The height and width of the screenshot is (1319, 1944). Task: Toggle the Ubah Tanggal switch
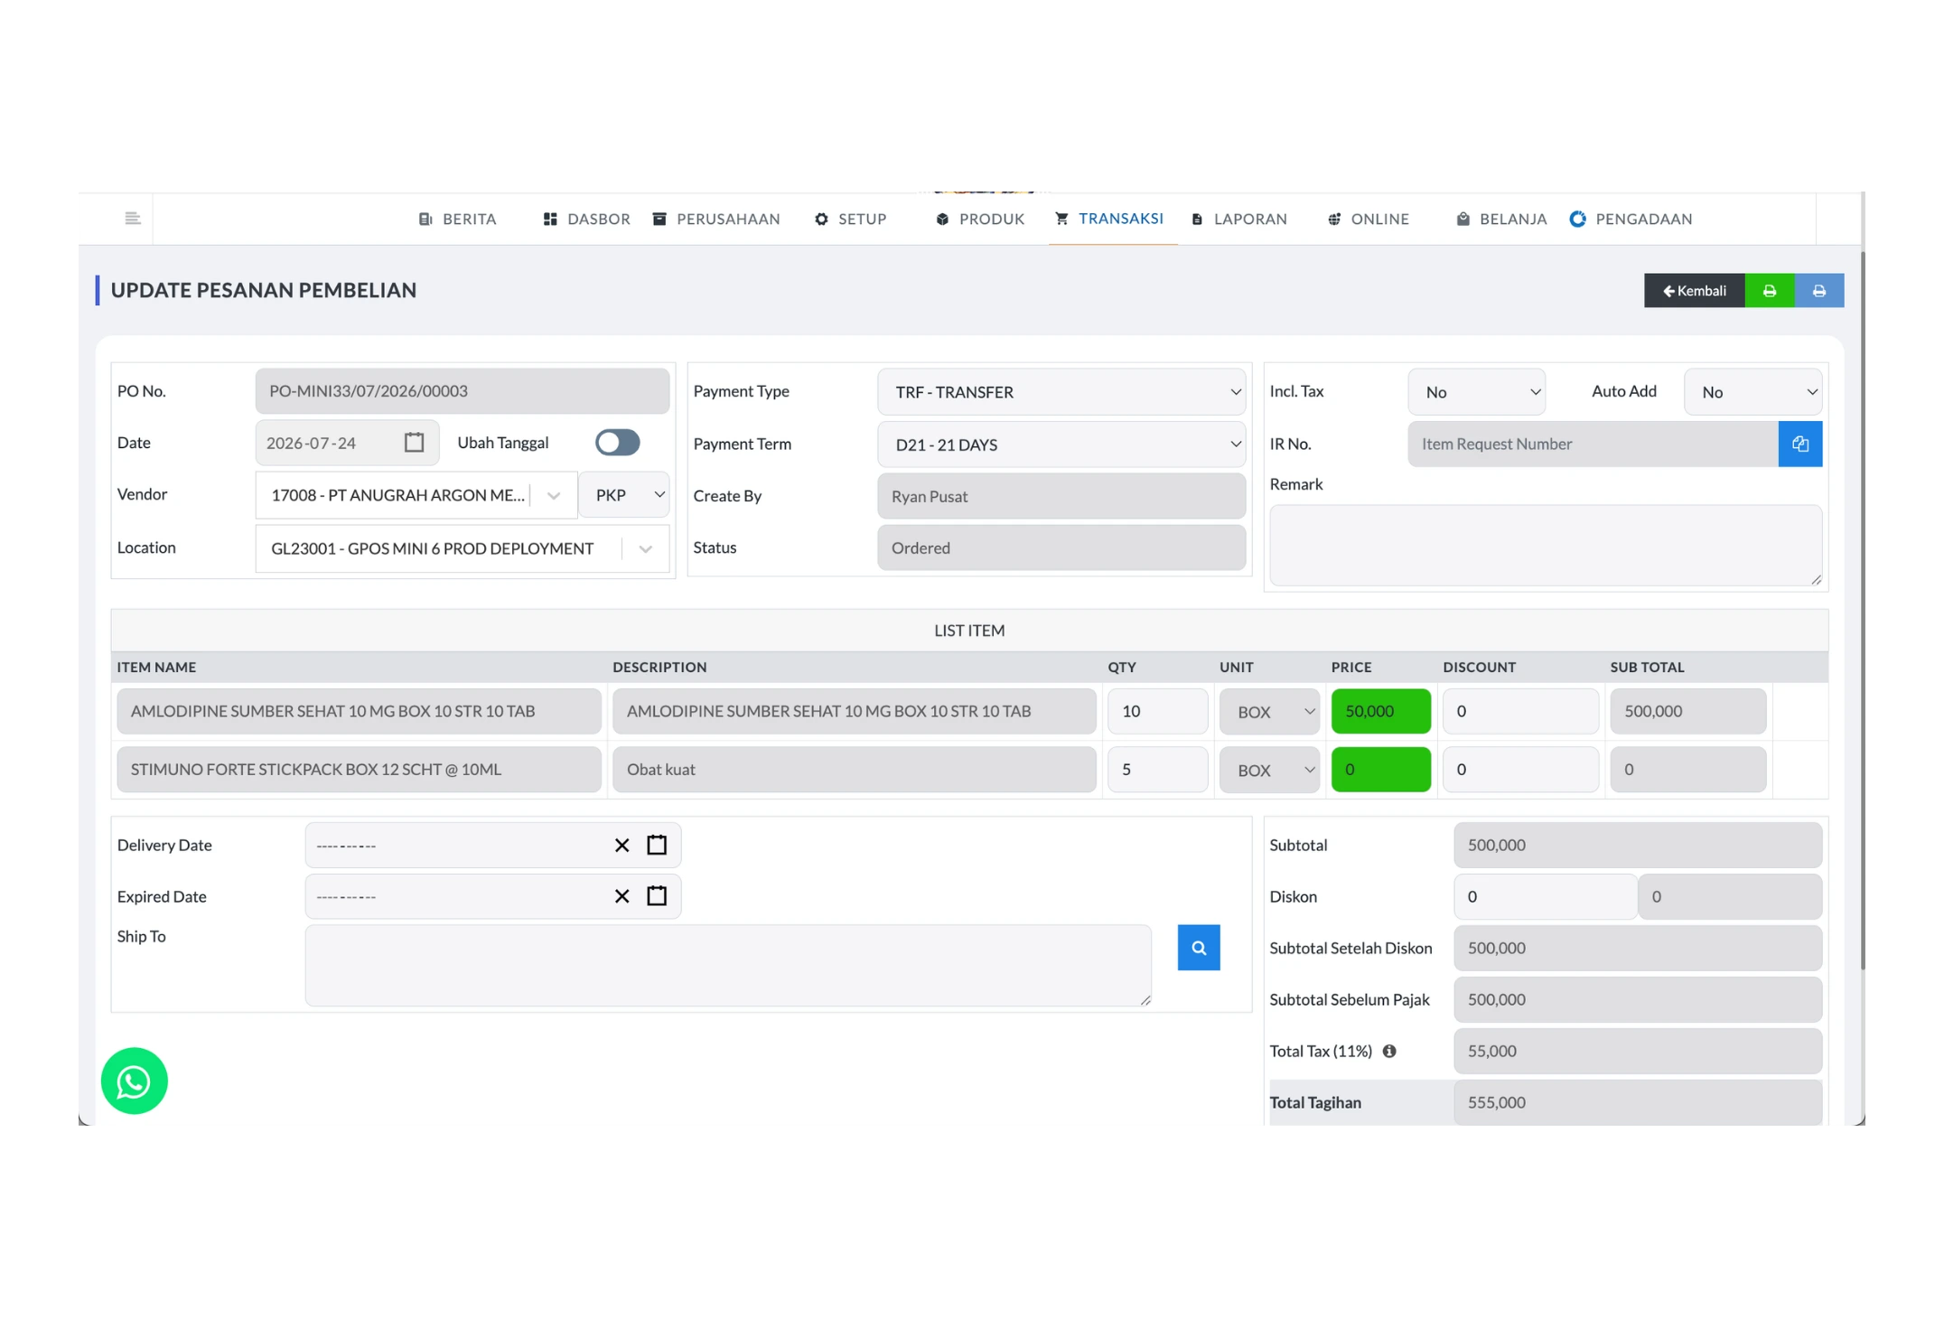point(617,442)
